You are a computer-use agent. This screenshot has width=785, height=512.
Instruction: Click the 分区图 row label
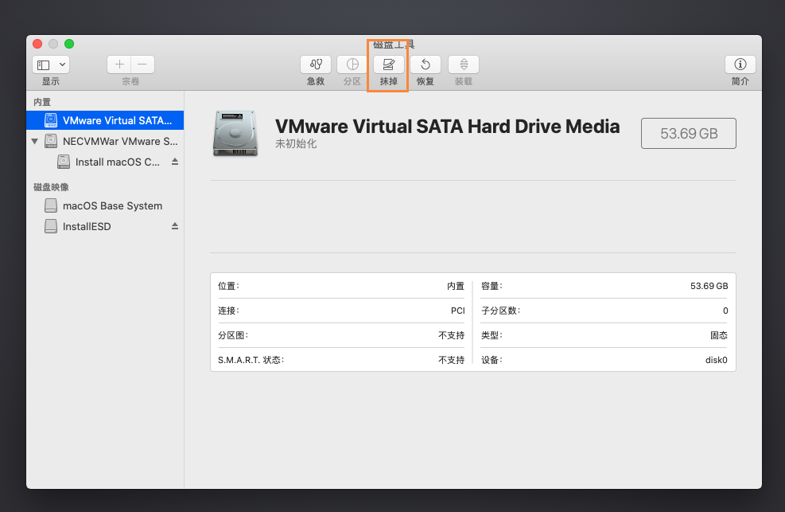233,335
